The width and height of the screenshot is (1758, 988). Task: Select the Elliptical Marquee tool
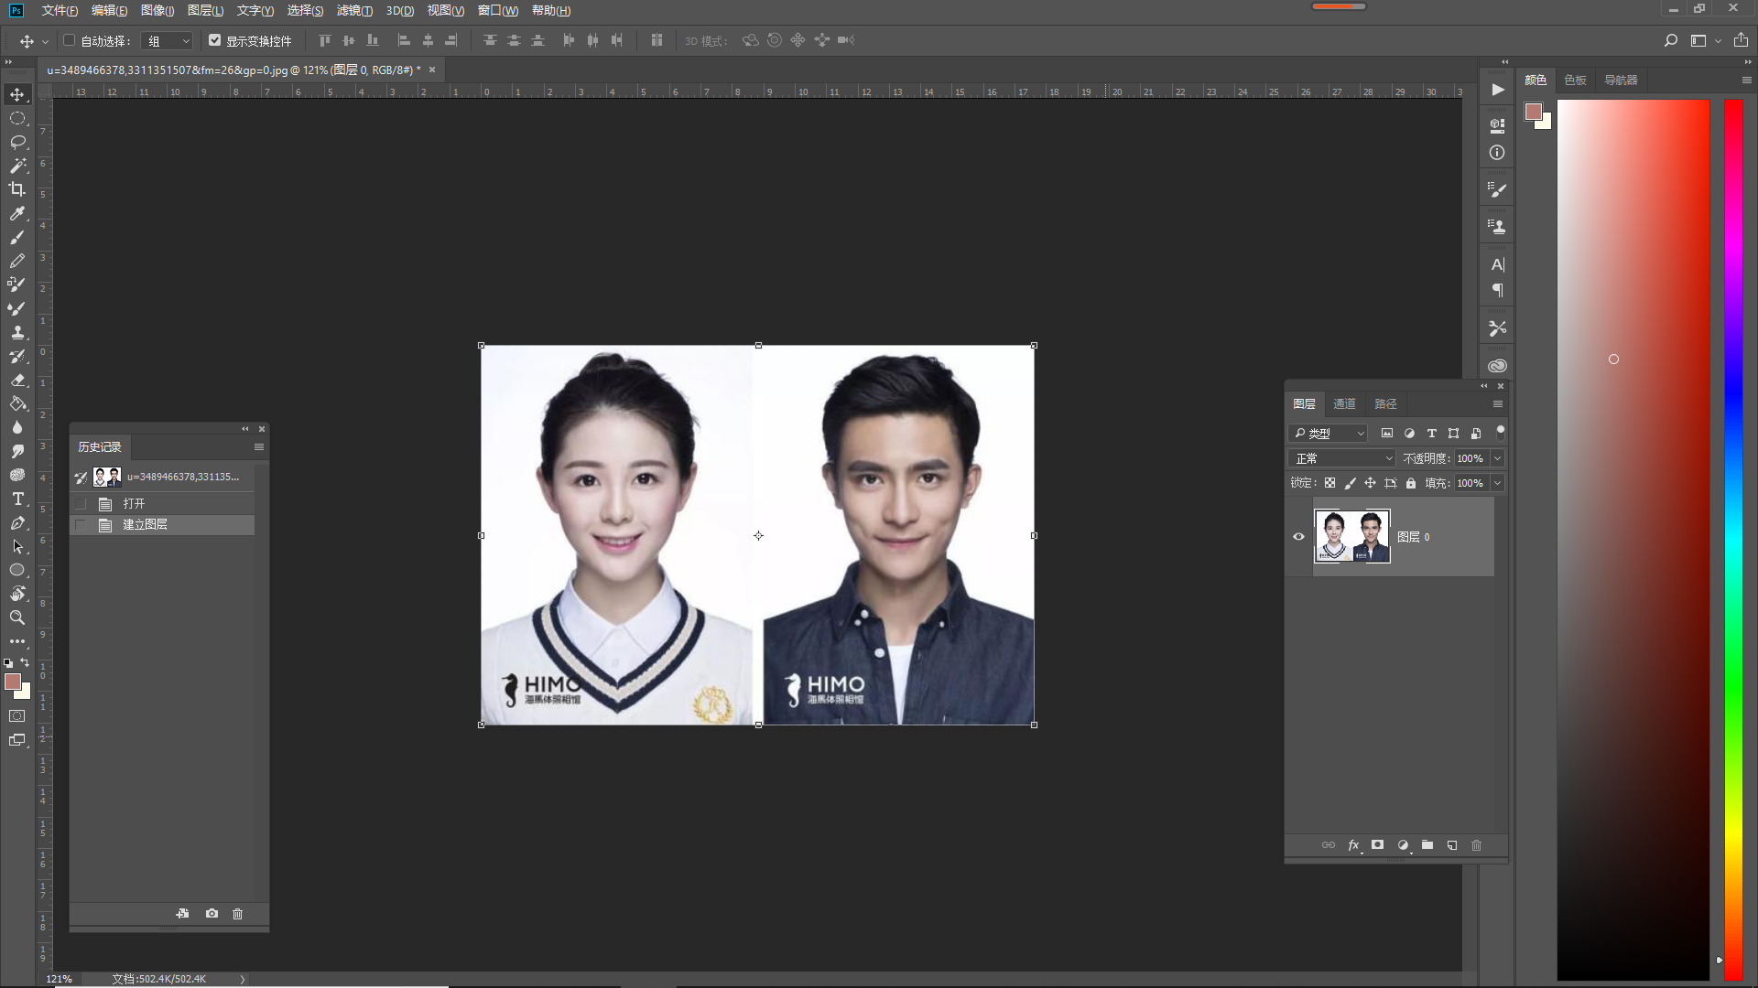click(17, 118)
